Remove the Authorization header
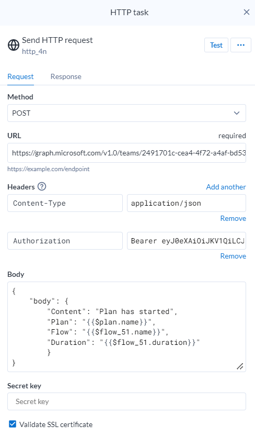The image size is (255, 437). click(x=233, y=256)
